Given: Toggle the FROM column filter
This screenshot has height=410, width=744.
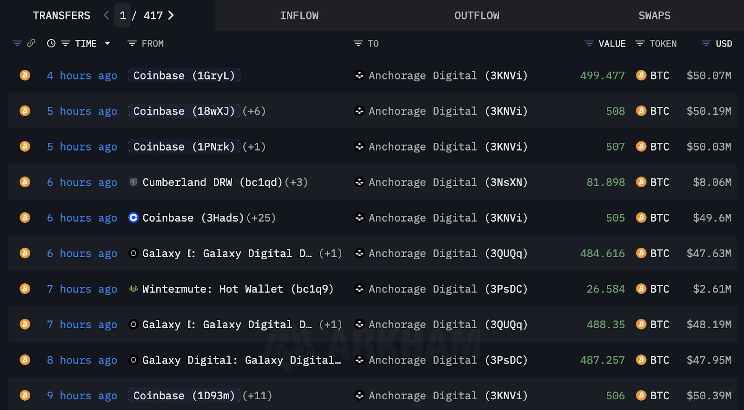Looking at the screenshot, I should pyautogui.click(x=132, y=43).
